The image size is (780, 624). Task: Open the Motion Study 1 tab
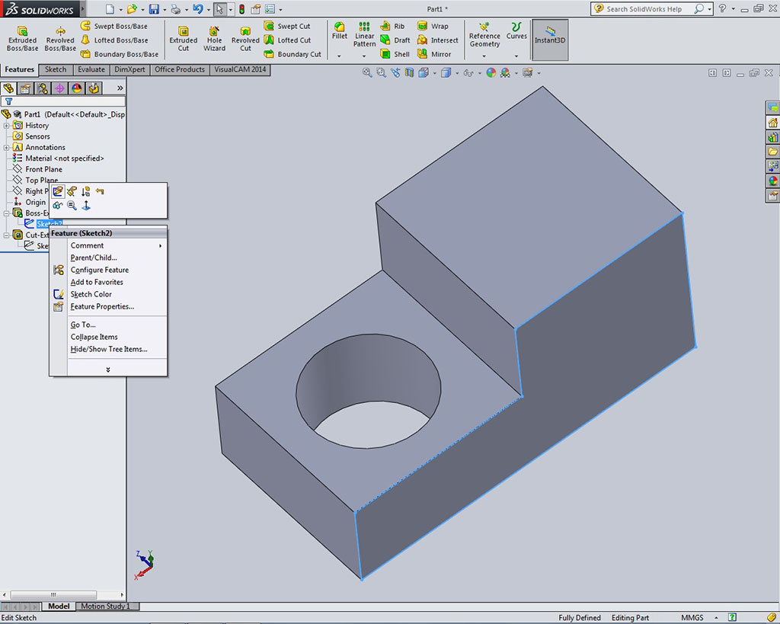[x=105, y=606]
